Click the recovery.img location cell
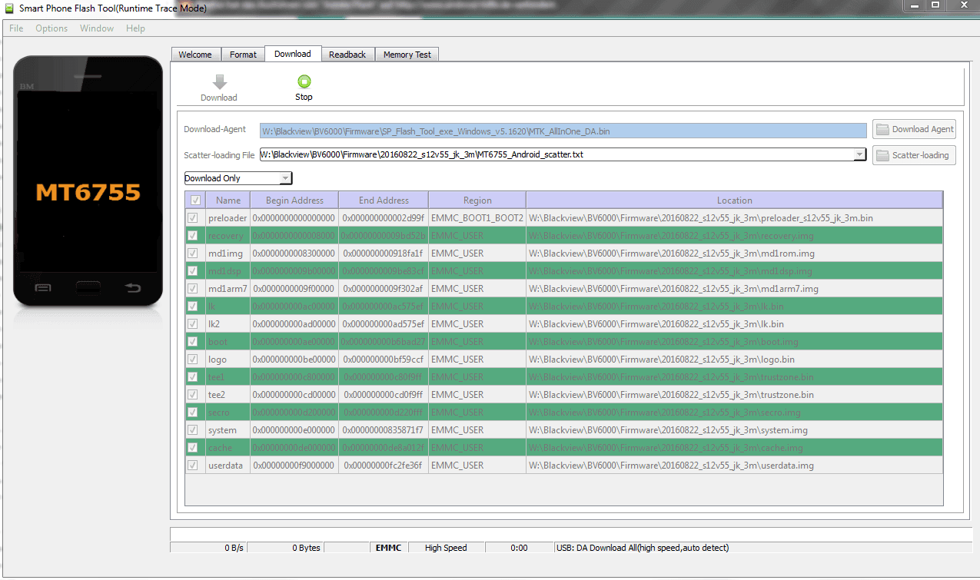 point(735,236)
